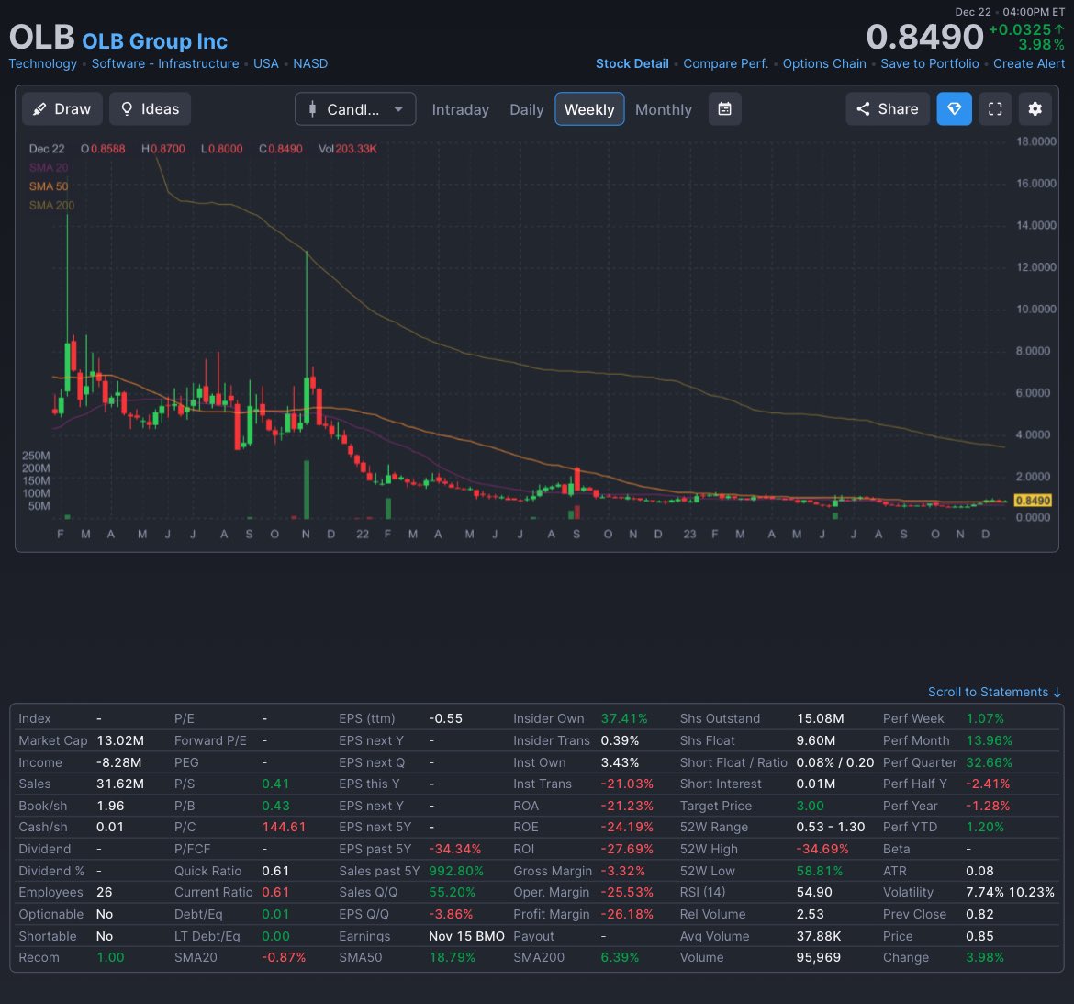Click the Gross Margin value -3.32%

click(x=622, y=871)
